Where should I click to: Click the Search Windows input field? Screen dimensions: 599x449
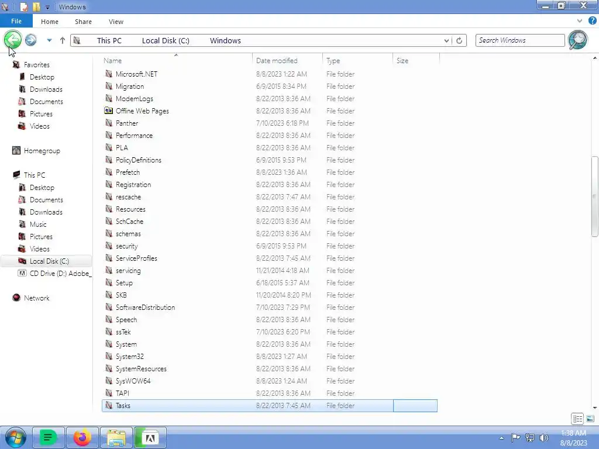520,40
